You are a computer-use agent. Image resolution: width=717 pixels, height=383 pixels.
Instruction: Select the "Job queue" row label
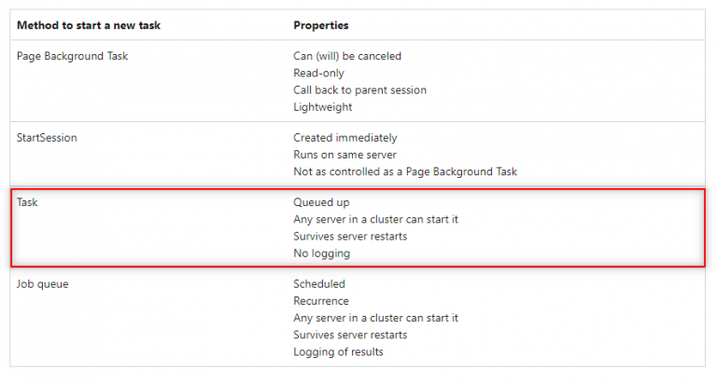(x=43, y=283)
